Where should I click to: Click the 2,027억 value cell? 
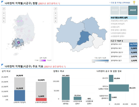[133, 57]
